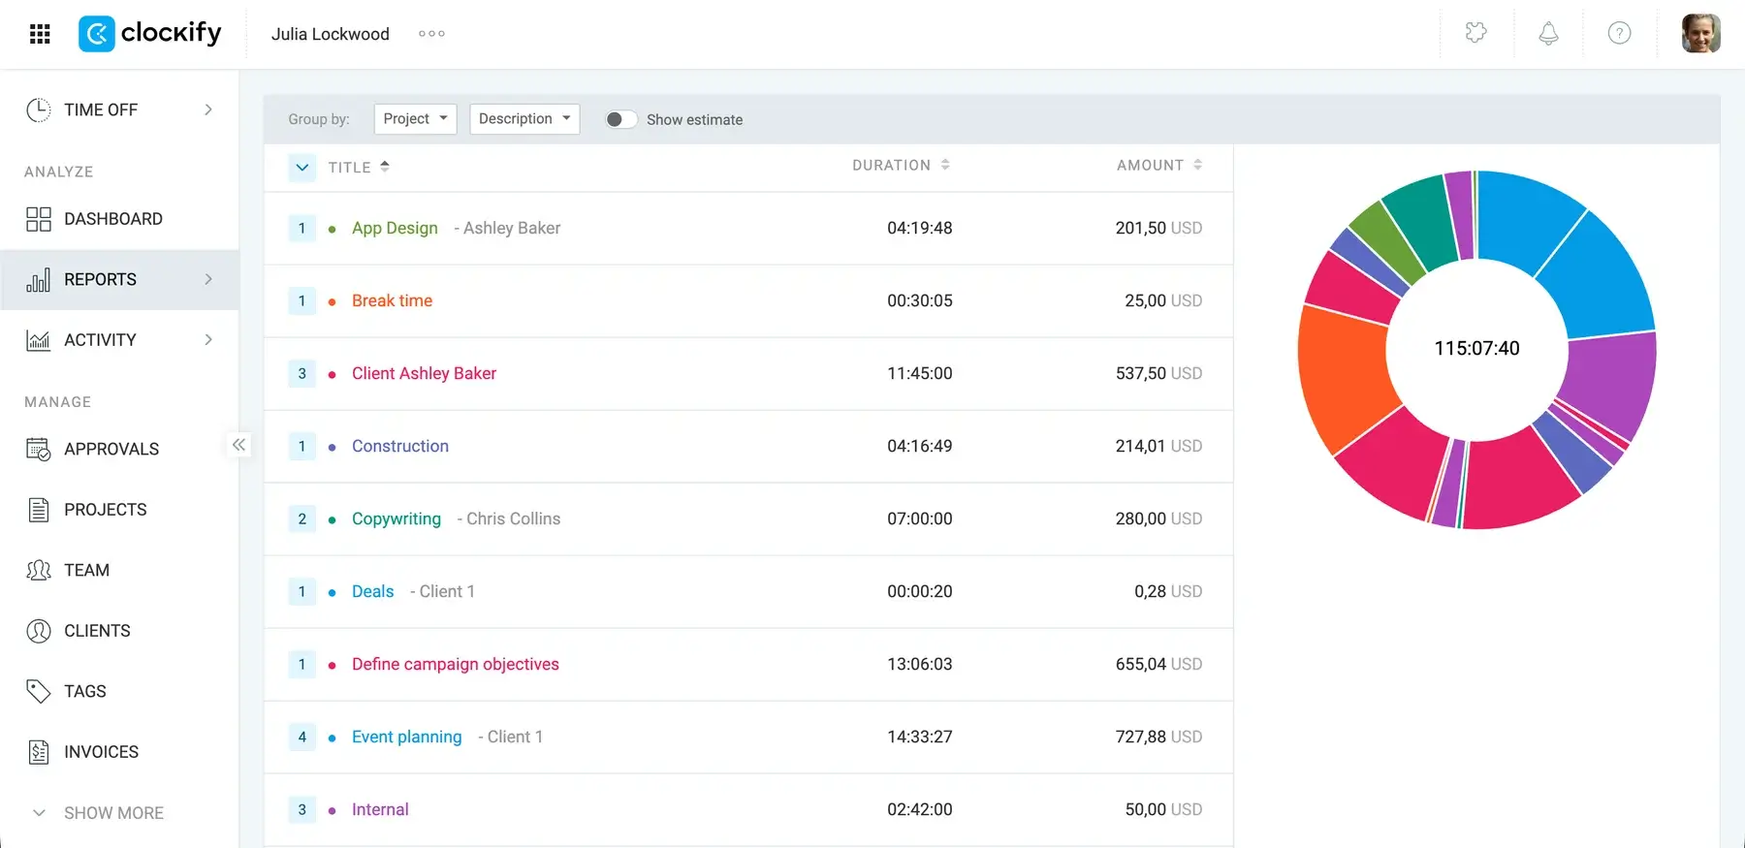Image resolution: width=1745 pixels, height=848 pixels.
Task: Click the Amount column header
Action: (x=1150, y=165)
